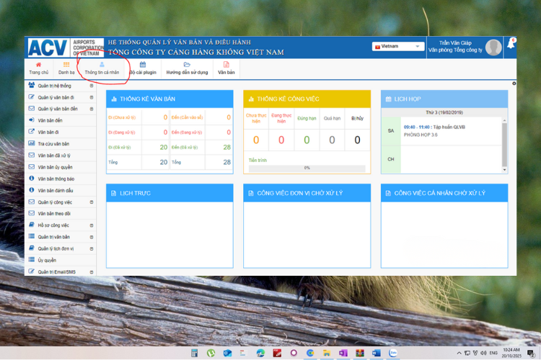Click Đi (Chưa xử lý) label
The height and width of the screenshot is (360, 541).
[x=122, y=117]
